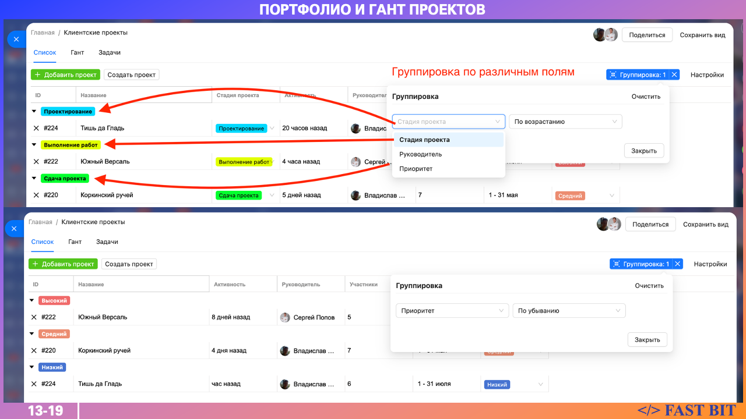Clear grouping via X on upper Группировка: 1 chip
This screenshot has height=419, width=746.
point(674,74)
